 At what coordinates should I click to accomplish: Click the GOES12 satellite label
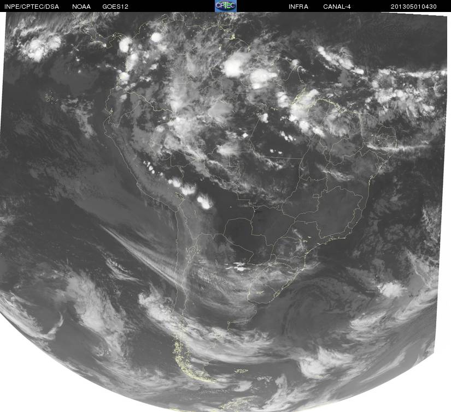pyautogui.click(x=115, y=7)
